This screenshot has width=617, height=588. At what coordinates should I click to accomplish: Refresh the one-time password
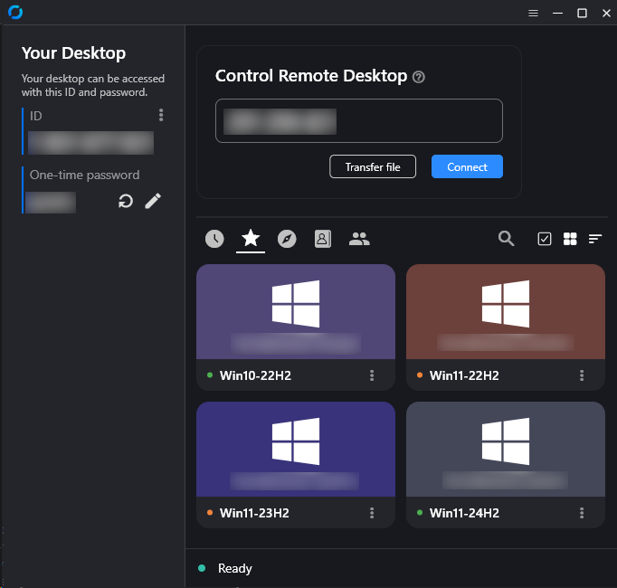click(x=126, y=201)
